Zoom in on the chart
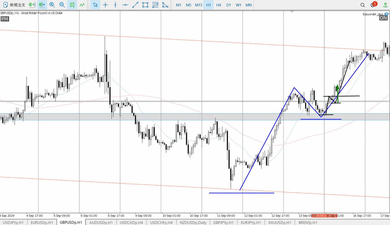390x225 pixels. [52, 5]
